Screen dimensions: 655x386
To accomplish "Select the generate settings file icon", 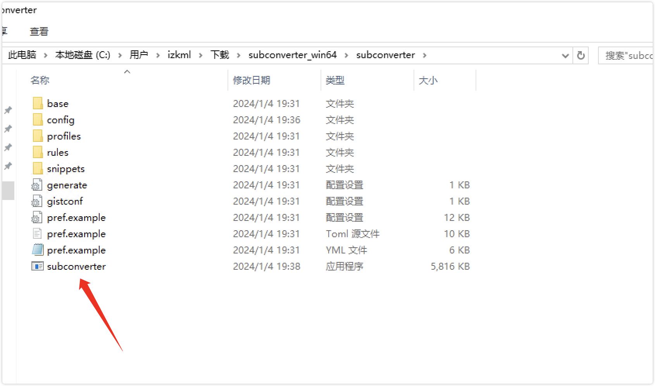I will tap(37, 185).
